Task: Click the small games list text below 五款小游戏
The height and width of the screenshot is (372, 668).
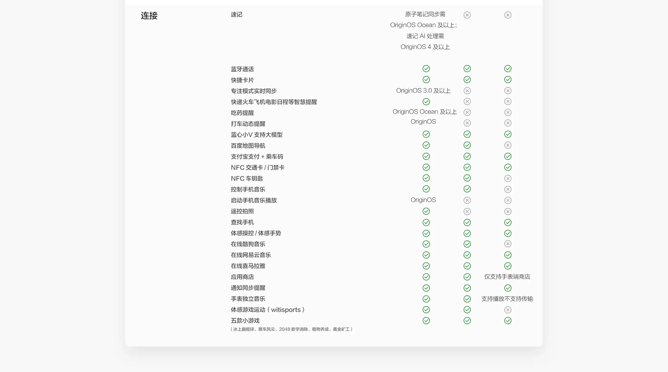Action: (292, 329)
